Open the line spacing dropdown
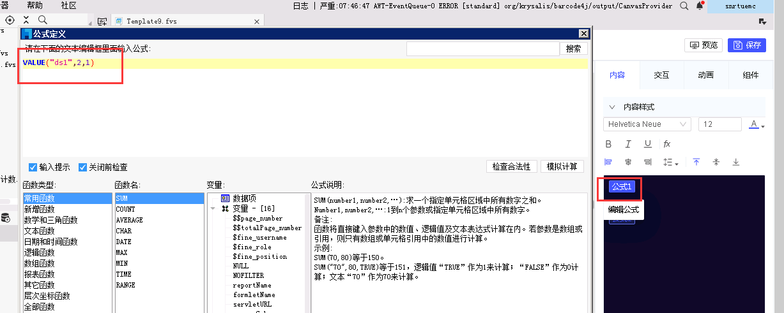This screenshot has width=784, height=313. coord(670,162)
